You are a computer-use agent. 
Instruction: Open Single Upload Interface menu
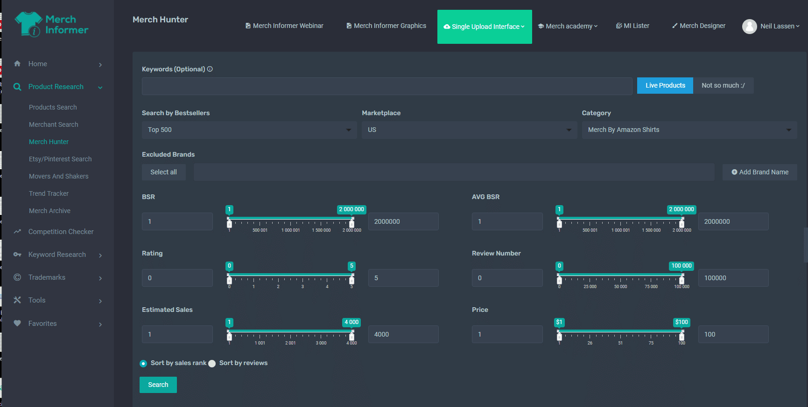tap(485, 27)
